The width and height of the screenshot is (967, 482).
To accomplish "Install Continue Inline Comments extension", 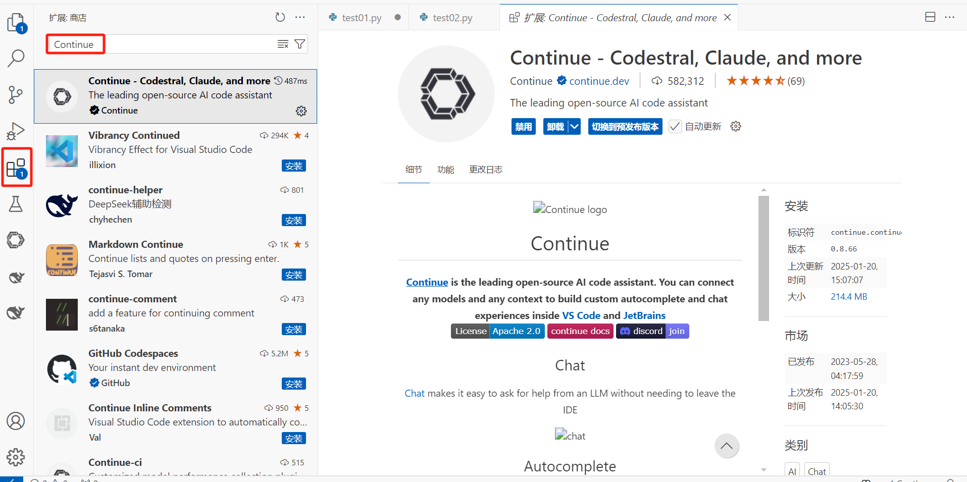I will pyautogui.click(x=294, y=438).
